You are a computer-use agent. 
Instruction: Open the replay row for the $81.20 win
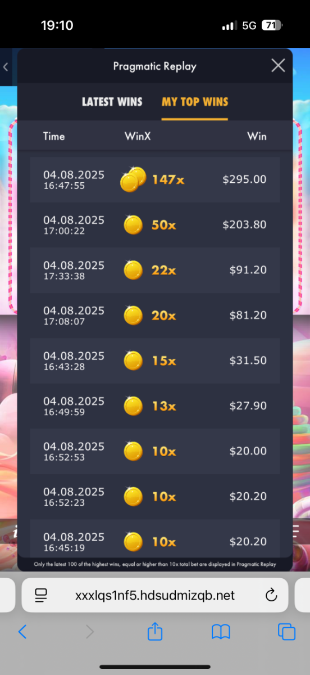[x=155, y=316]
